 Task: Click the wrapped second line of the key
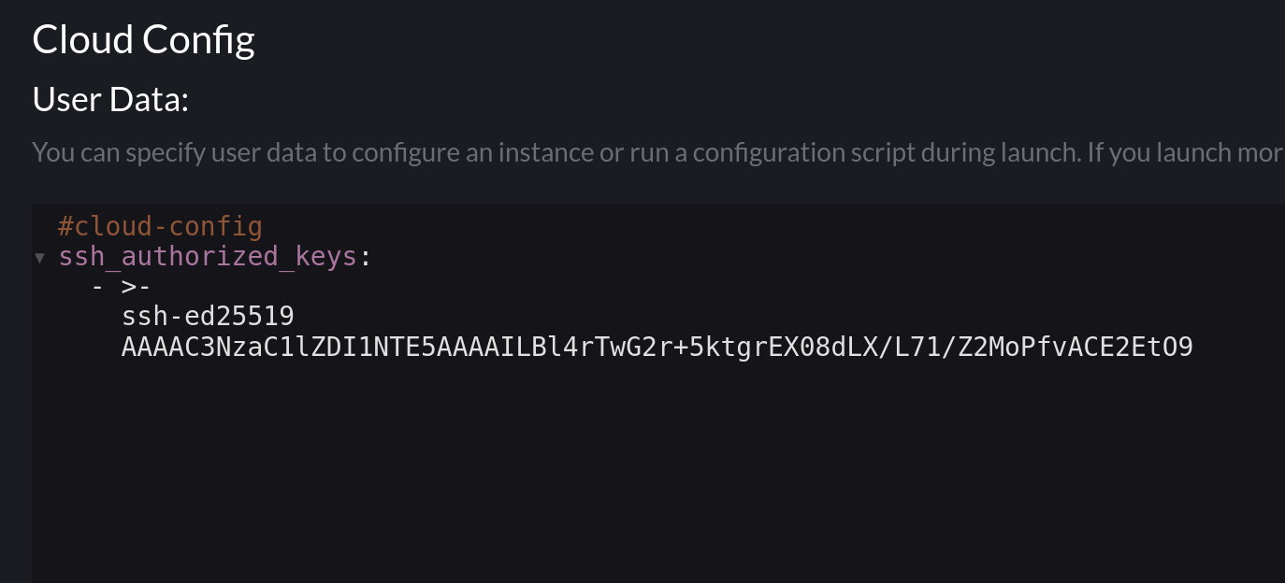coord(655,346)
